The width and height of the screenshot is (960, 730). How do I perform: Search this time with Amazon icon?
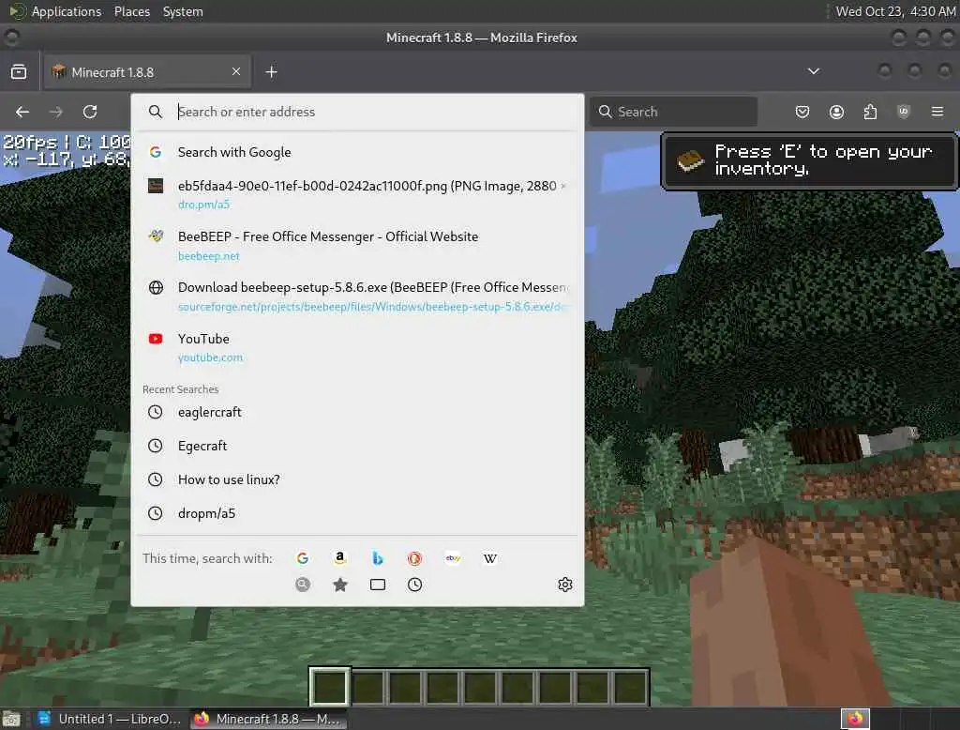click(339, 558)
